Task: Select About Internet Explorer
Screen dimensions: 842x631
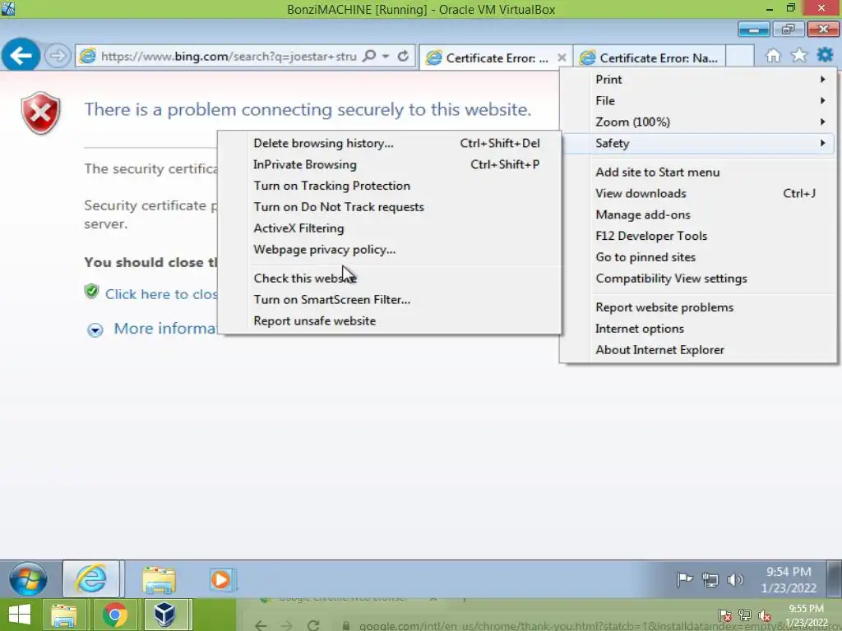Action: [698, 350]
